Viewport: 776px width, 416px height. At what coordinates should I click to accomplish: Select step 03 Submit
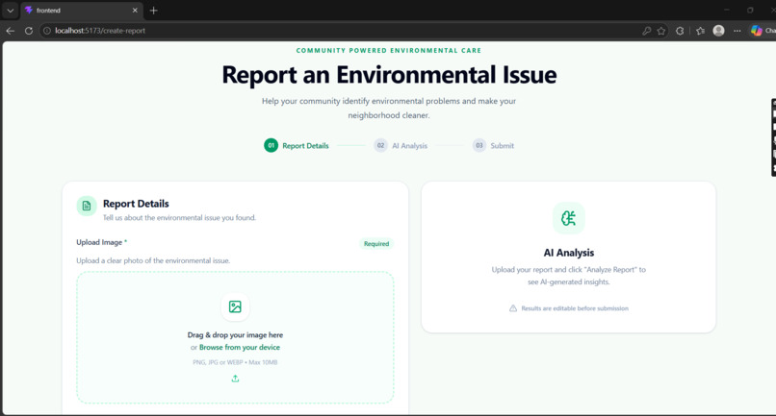point(493,146)
